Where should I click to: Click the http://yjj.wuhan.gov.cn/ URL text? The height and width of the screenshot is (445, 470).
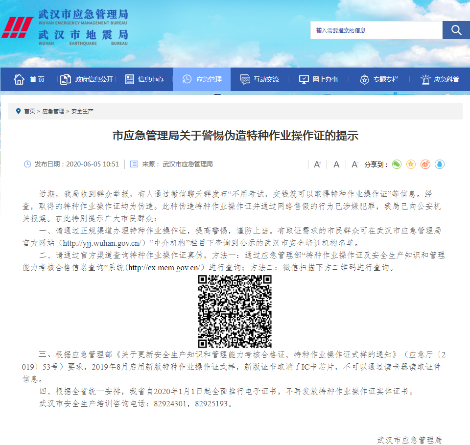tap(102, 243)
